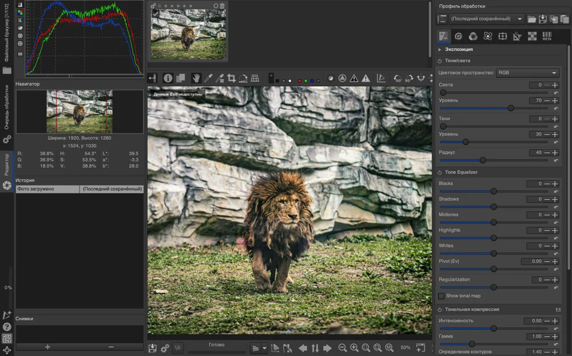Remove a snapshot with the minus button
This screenshot has height=356, width=572.
coord(112,347)
